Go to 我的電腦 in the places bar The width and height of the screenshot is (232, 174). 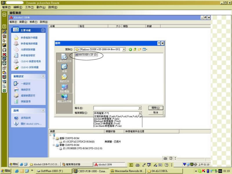click(x=64, y=88)
